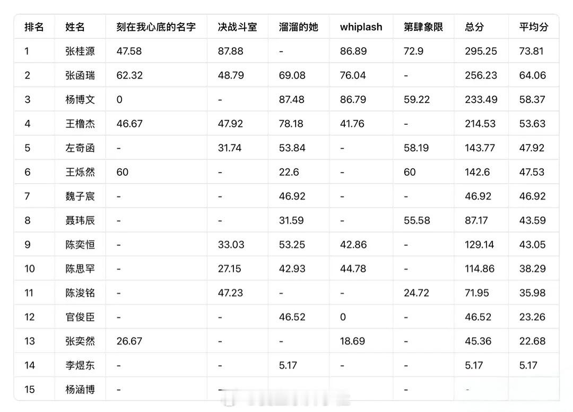Select the value 78.18
Image resolution: width=573 pixels, height=412 pixels.
coord(291,124)
